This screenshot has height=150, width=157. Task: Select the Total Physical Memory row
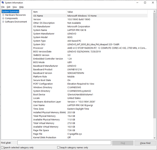click(90, 116)
